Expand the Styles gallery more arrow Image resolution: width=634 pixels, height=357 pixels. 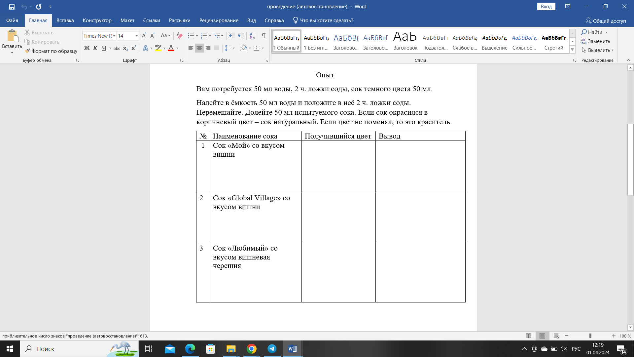[x=573, y=50]
